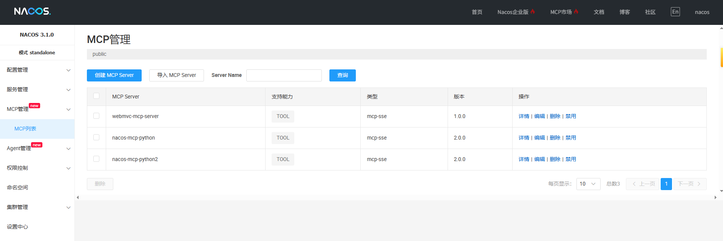Check the nacos-mcp-python2 row checkbox
The height and width of the screenshot is (241, 723).
pyautogui.click(x=96, y=159)
